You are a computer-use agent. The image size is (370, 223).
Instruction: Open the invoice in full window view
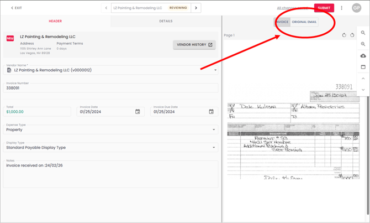click(363, 67)
